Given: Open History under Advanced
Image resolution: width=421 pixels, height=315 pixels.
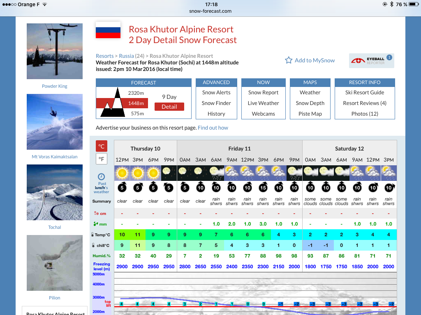Looking at the screenshot, I should click(x=216, y=114).
